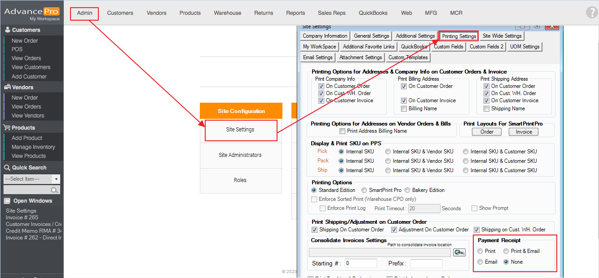599x278 pixels.
Task: Click the Products shopping cart icon
Action: [x=7, y=128]
